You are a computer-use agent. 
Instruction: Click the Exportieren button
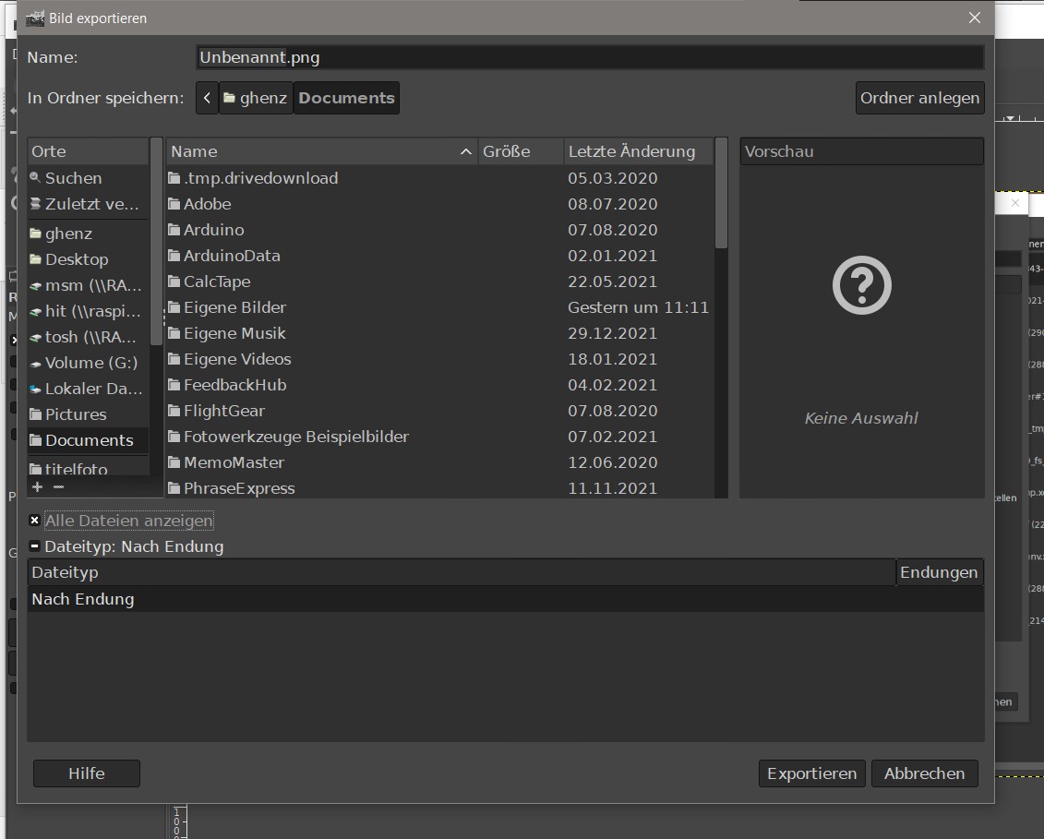click(x=811, y=773)
